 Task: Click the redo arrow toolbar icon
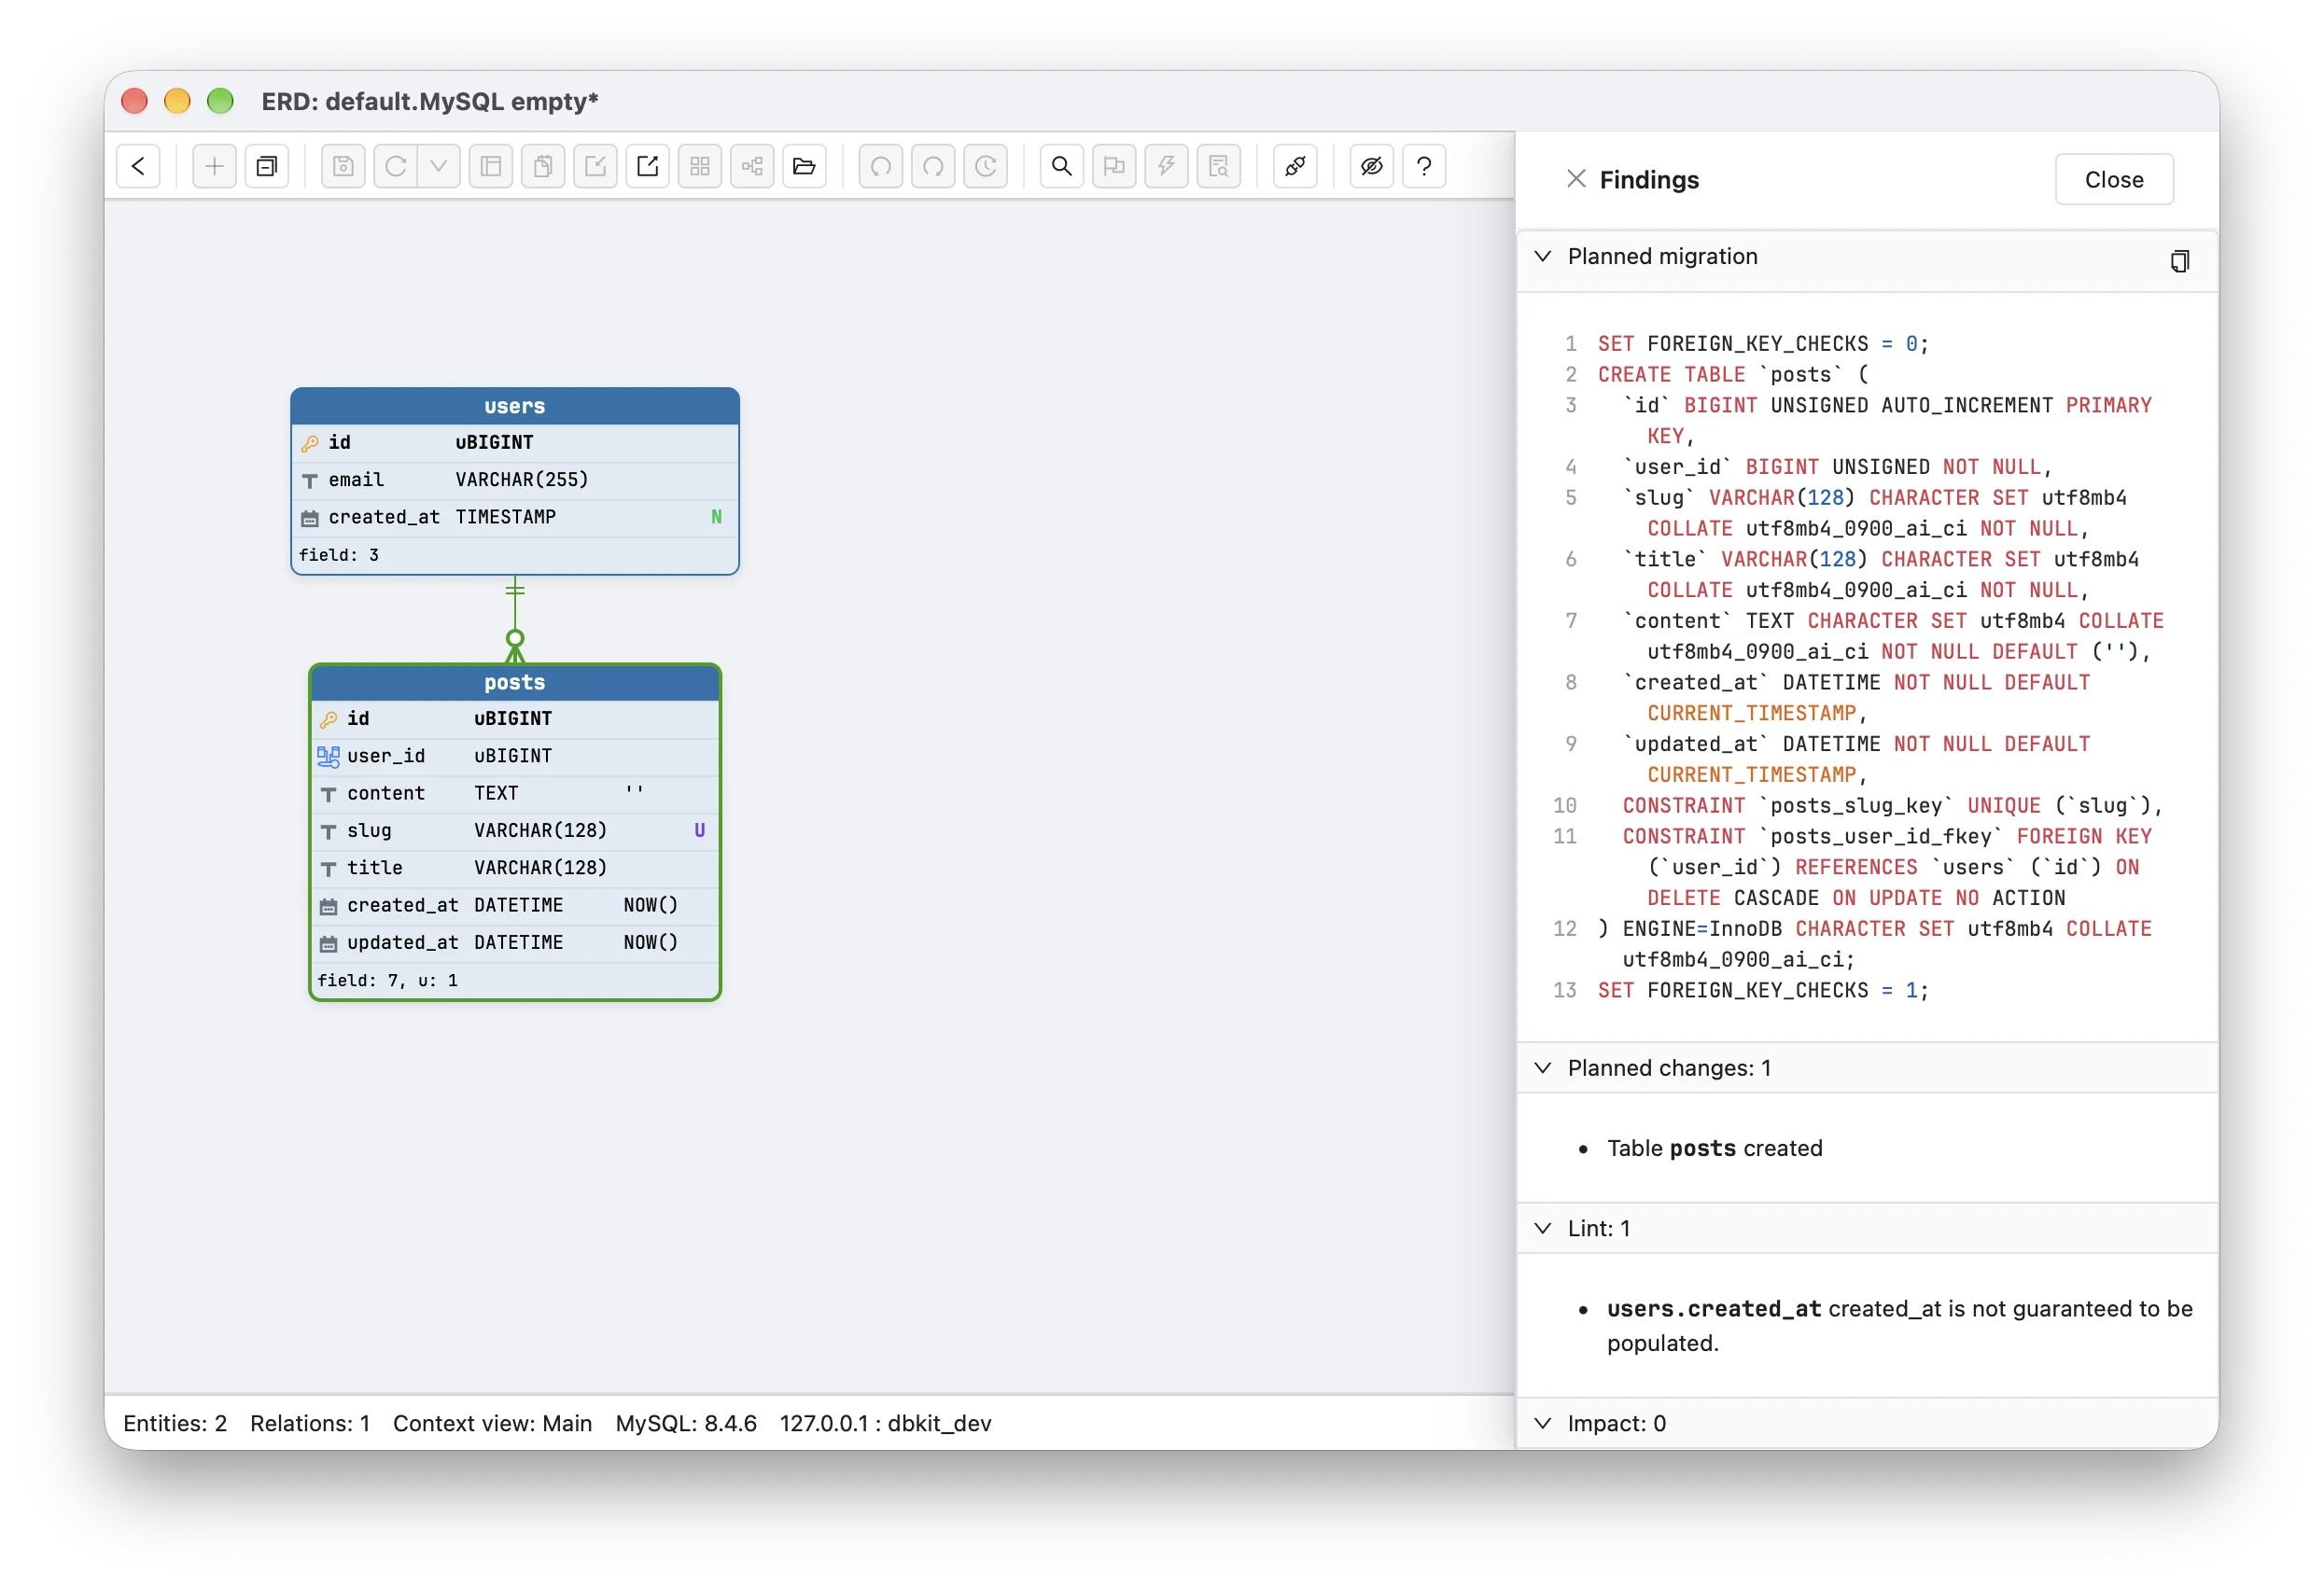pyautogui.click(x=933, y=166)
